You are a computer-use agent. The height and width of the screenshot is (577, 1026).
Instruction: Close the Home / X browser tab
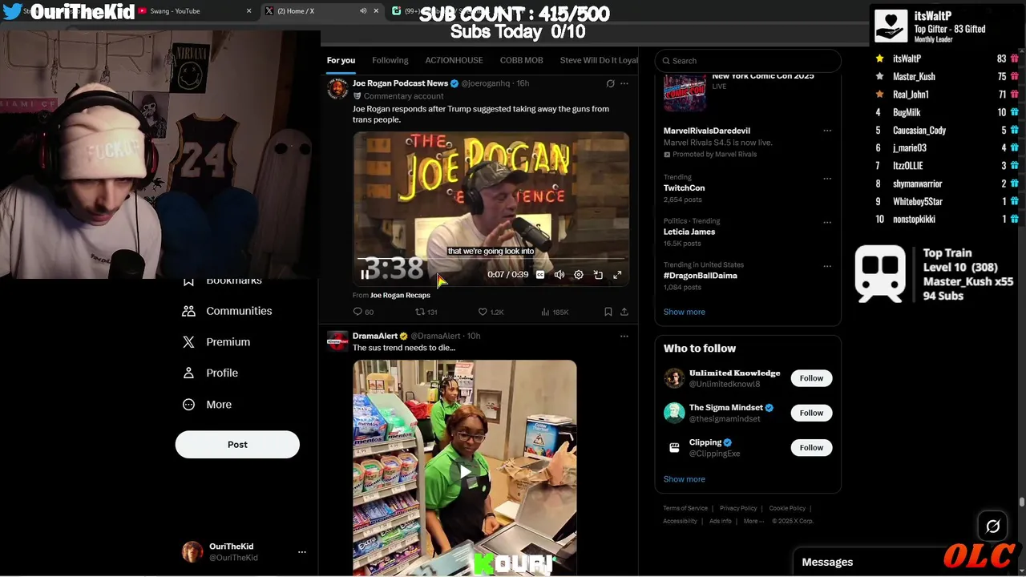[378, 11]
